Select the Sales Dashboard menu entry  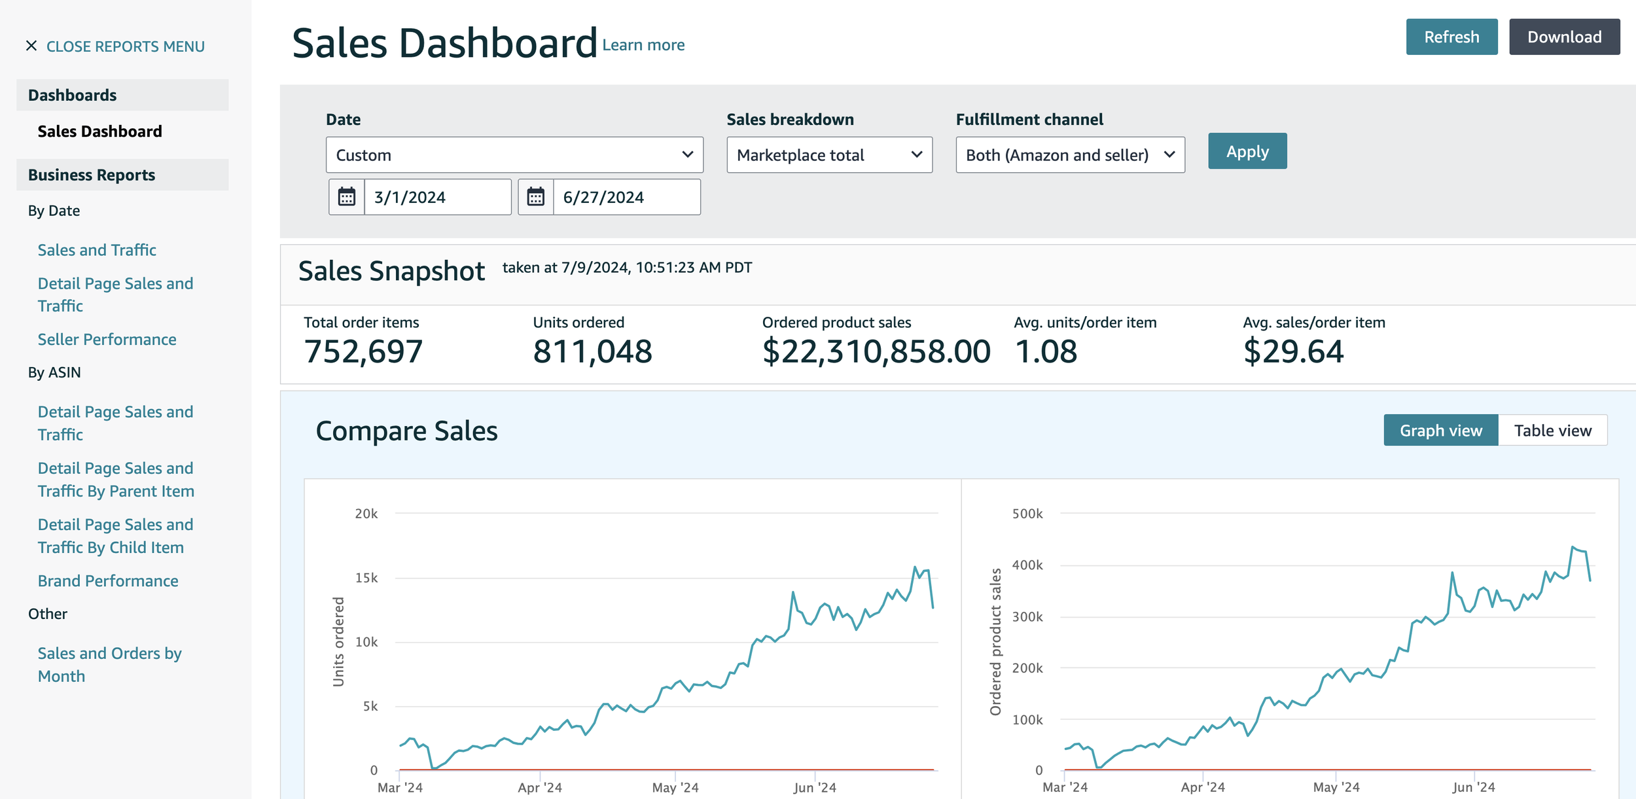point(99,131)
